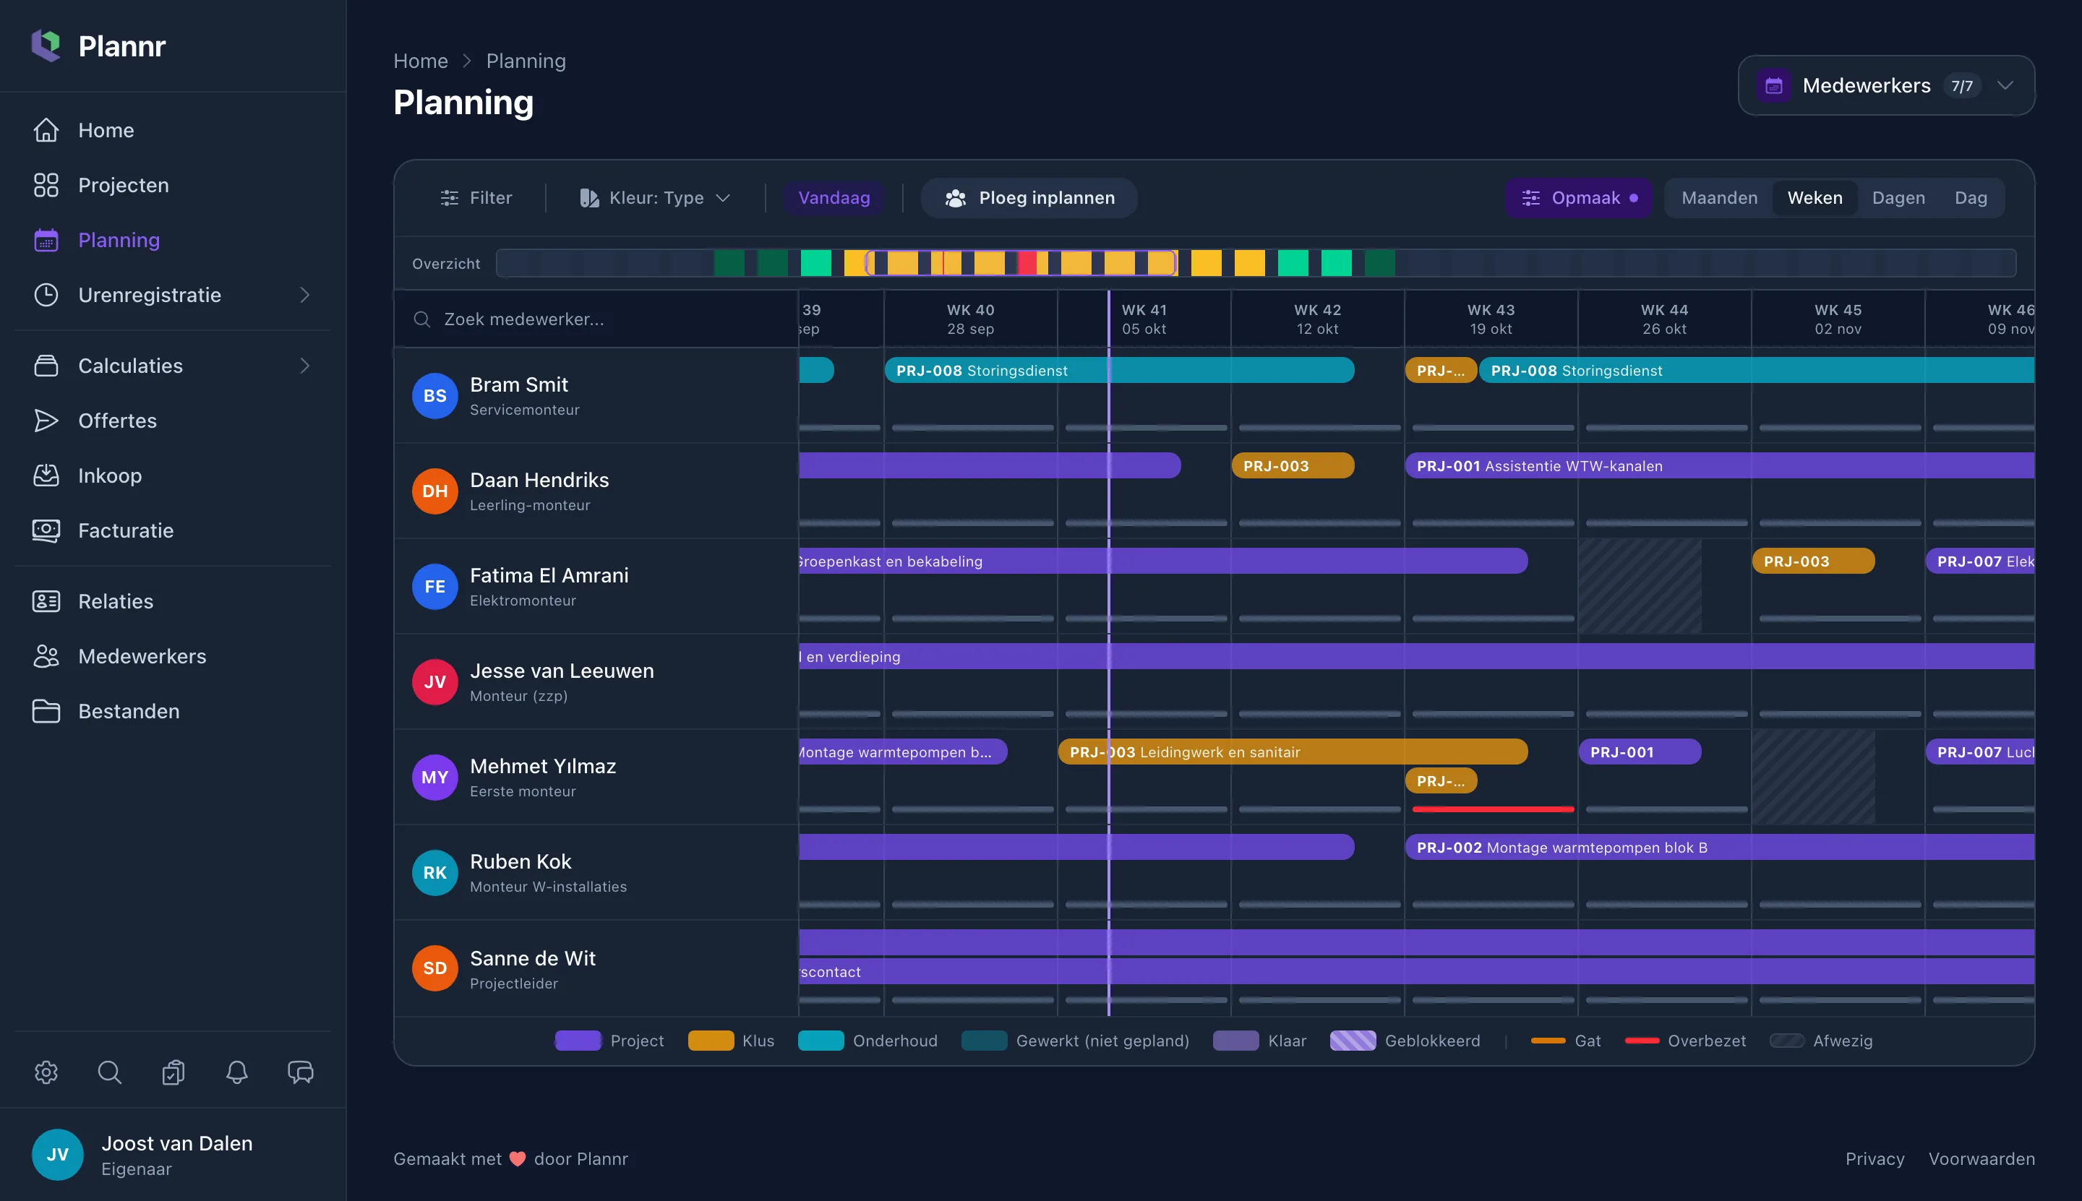Open the Voorwaarden link
The height and width of the screenshot is (1201, 2082).
point(1982,1159)
